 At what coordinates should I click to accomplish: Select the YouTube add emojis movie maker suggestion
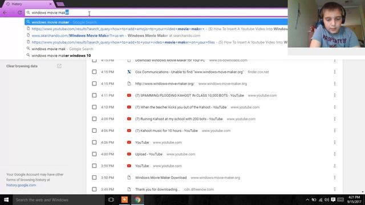[x=156, y=29]
